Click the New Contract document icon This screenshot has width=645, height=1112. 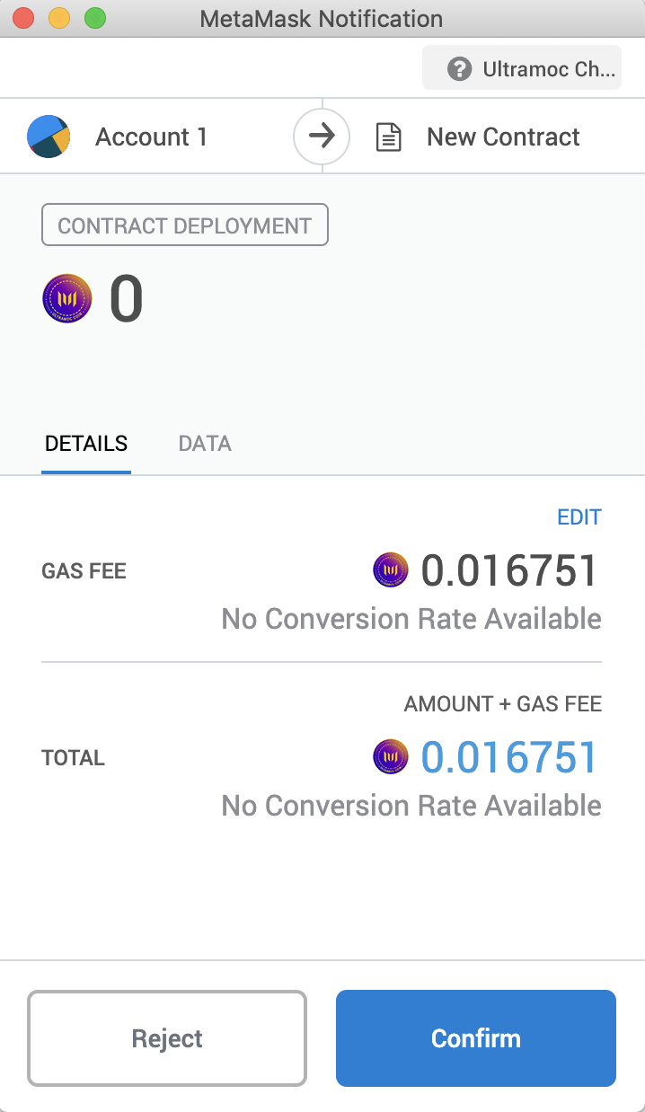tap(388, 137)
